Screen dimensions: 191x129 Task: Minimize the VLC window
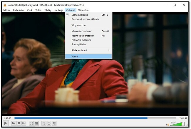[166, 5]
